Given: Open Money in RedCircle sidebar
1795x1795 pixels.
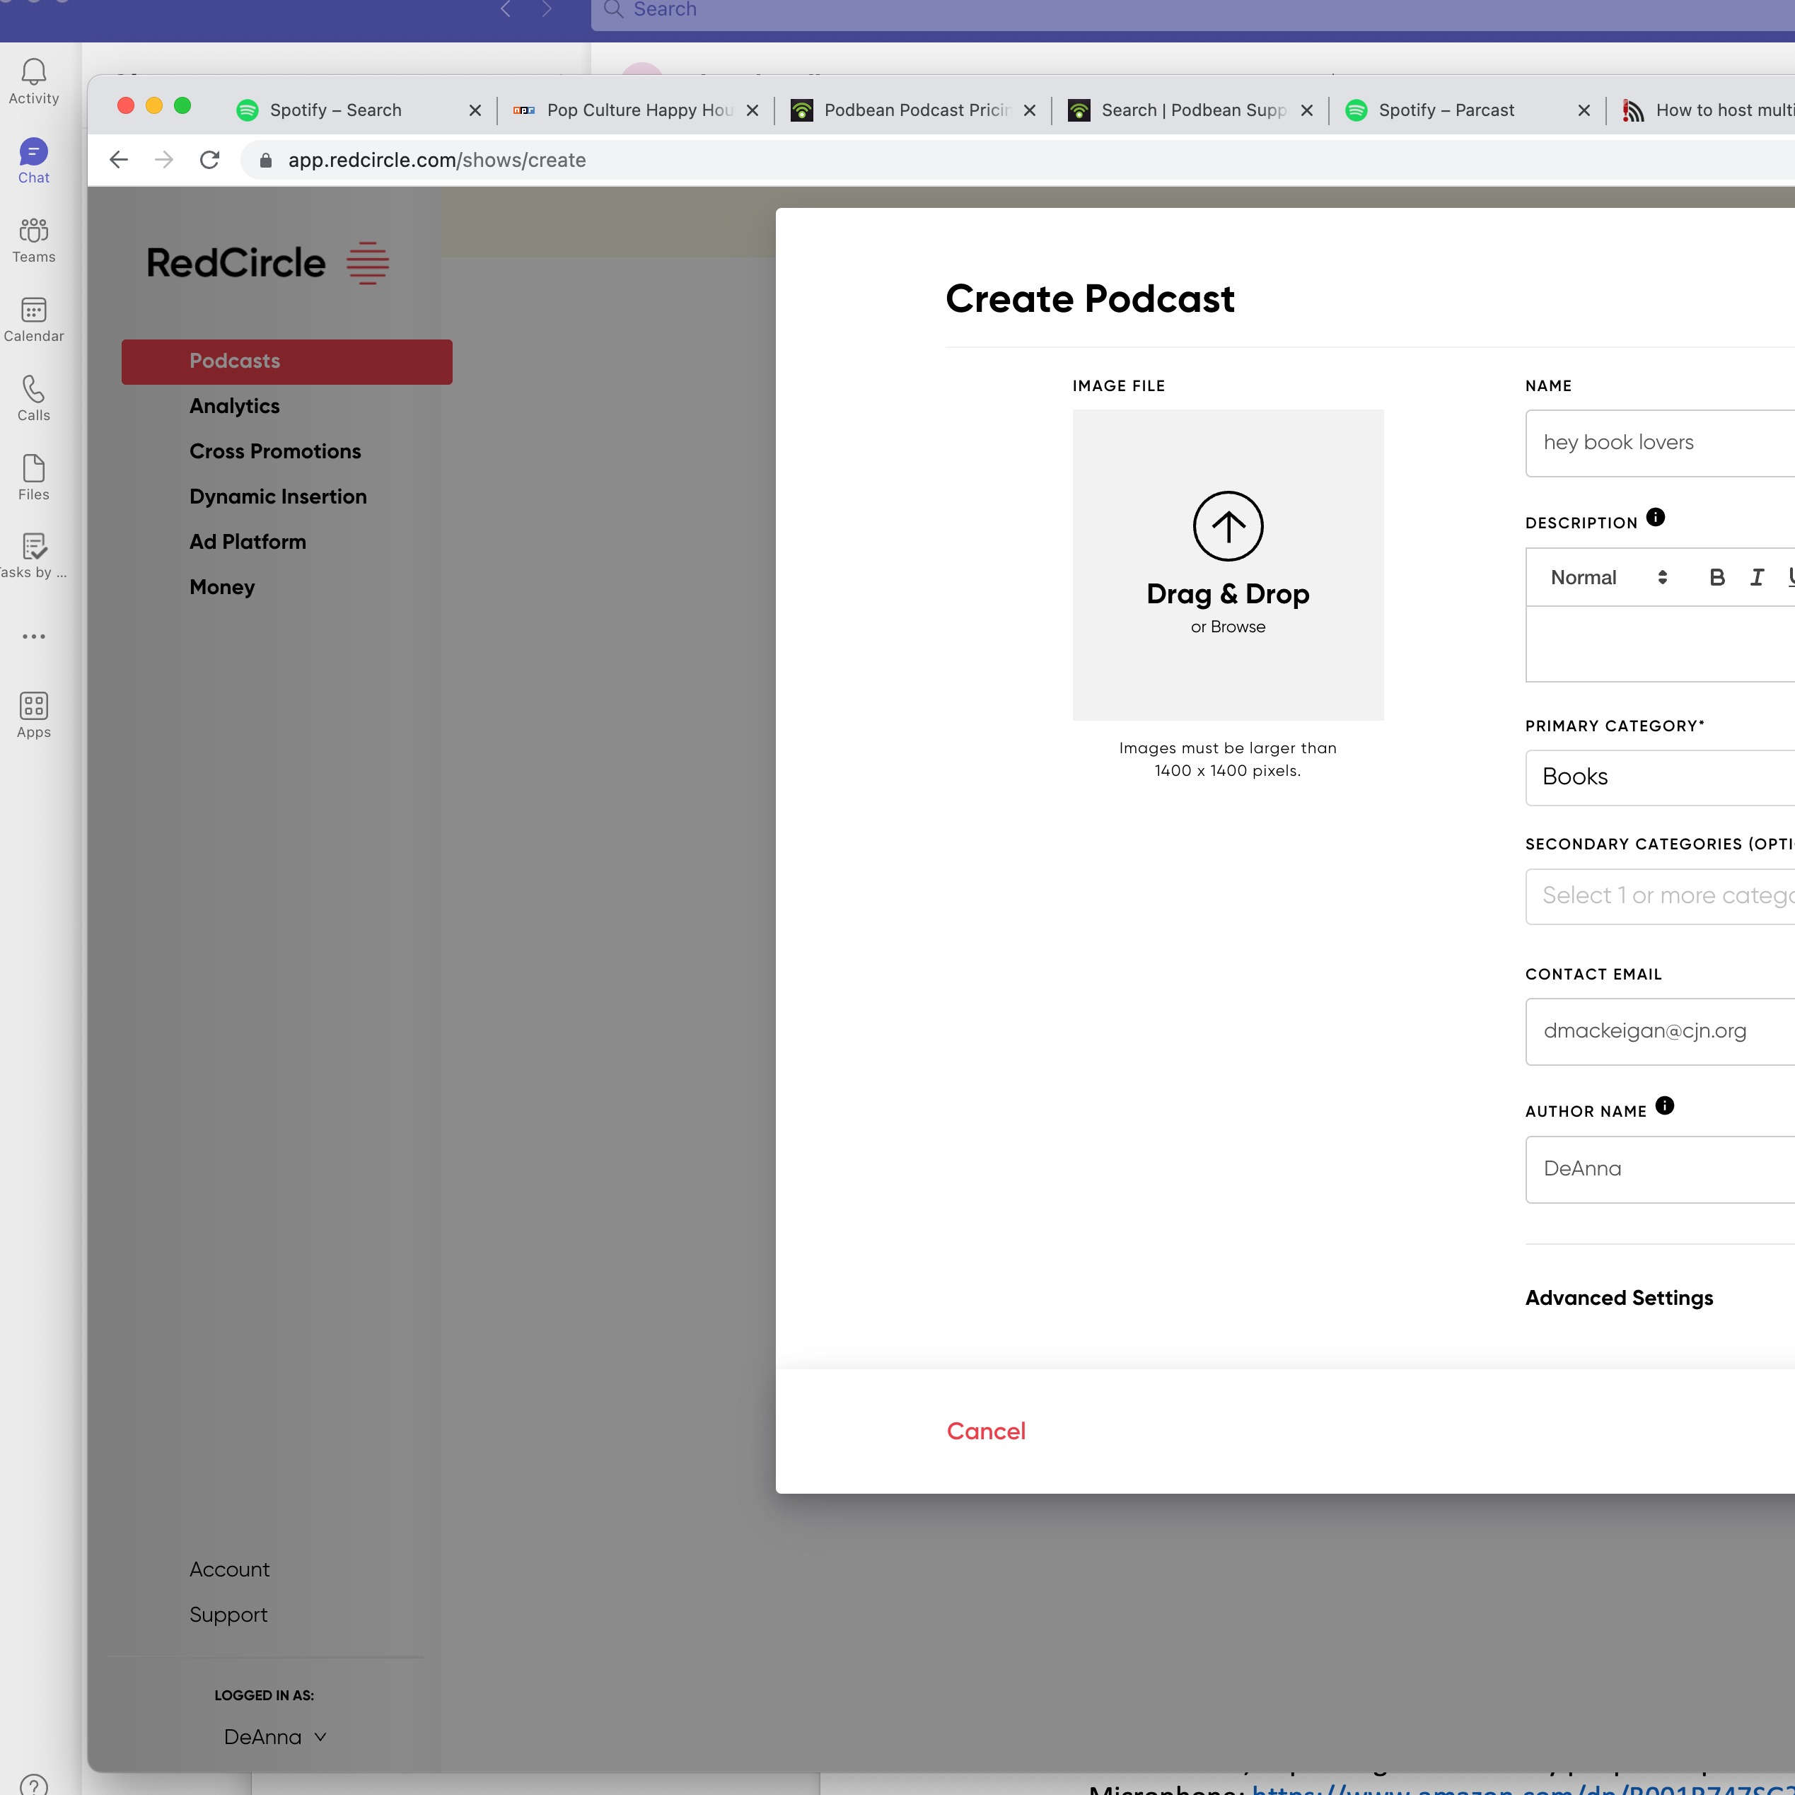Looking at the screenshot, I should pyautogui.click(x=222, y=587).
